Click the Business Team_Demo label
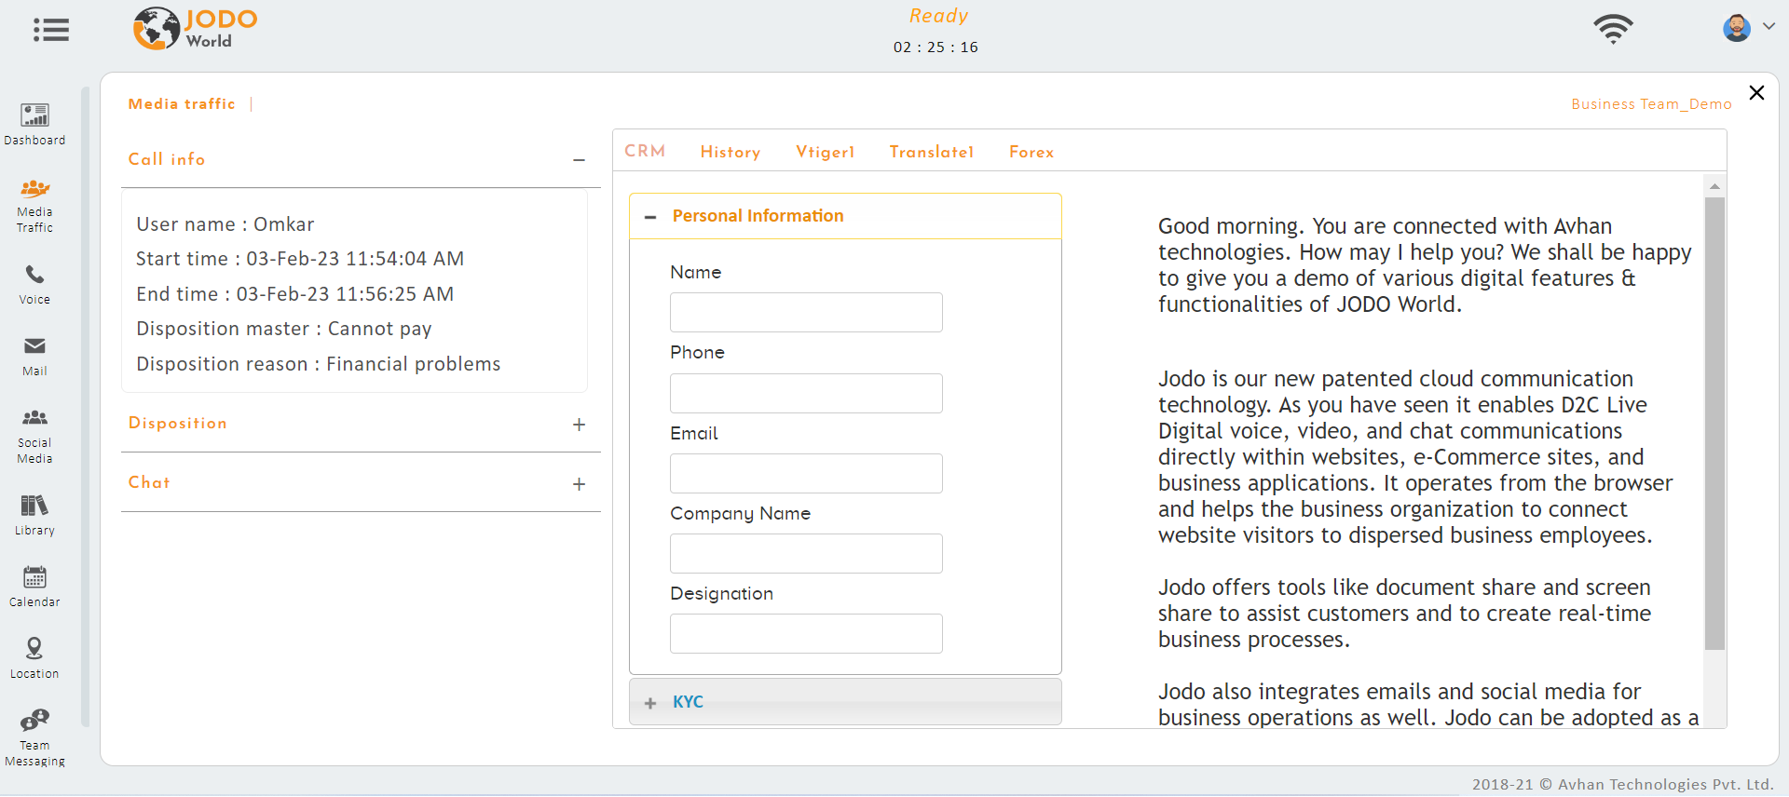This screenshot has height=797, width=1789. [x=1651, y=104]
